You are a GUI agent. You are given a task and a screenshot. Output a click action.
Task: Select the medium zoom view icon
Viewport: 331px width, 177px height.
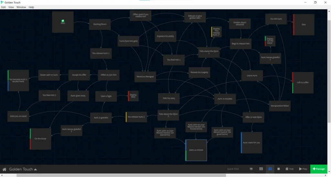[270, 169]
